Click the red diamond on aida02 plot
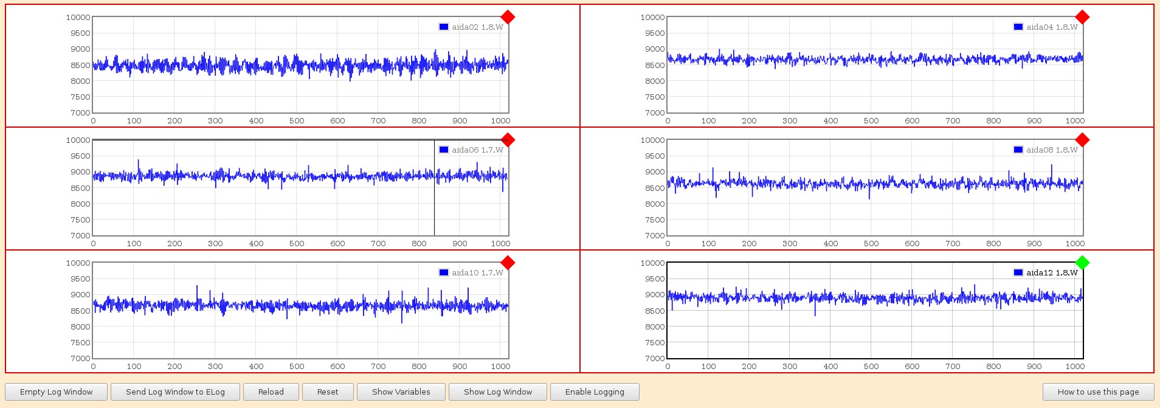Screen dimensions: 1160x408 [x=508, y=17]
